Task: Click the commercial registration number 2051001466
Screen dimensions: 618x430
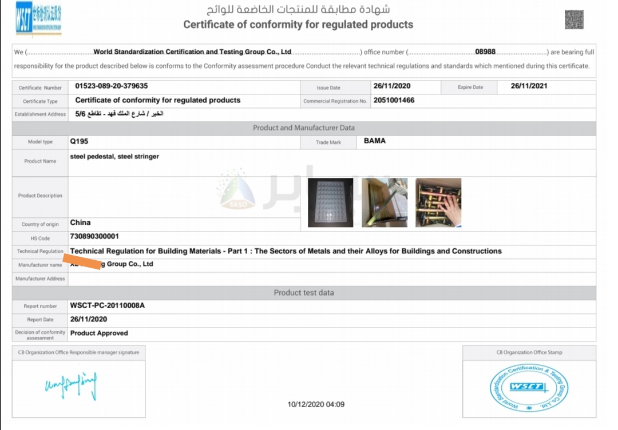Action: click(x=394, y=100)
